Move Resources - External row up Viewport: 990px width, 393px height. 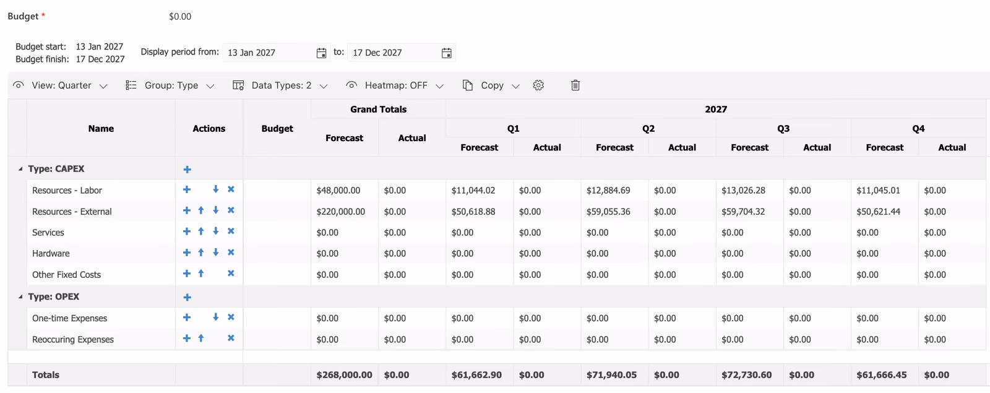[x=201, y=210]
